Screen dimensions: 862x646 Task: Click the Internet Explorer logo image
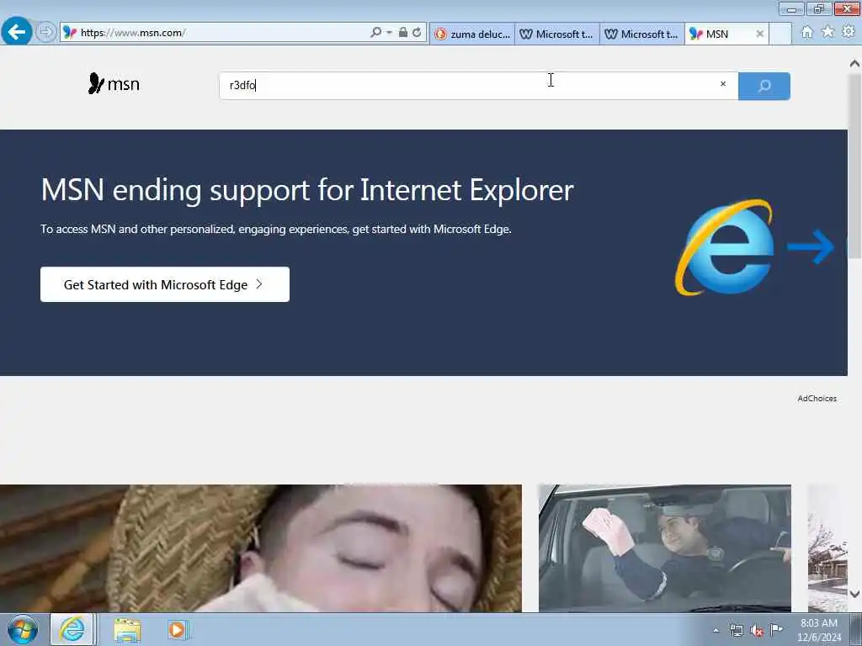[725, 247]
